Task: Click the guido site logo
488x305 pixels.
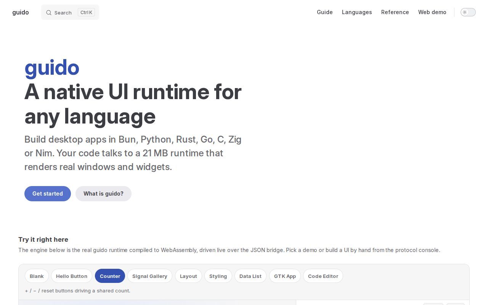Action: point(21,12)
